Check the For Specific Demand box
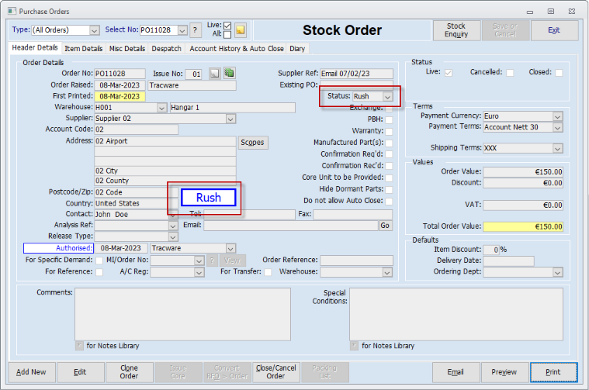589x390 pixels. coord(99,261)
